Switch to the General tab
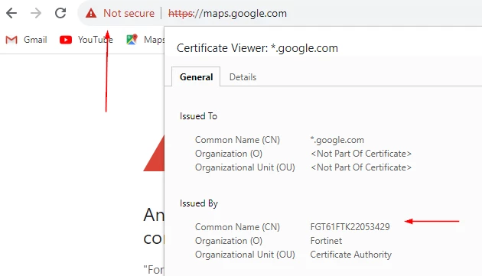This screenshot has height=276, width=482. coord(196,77)
